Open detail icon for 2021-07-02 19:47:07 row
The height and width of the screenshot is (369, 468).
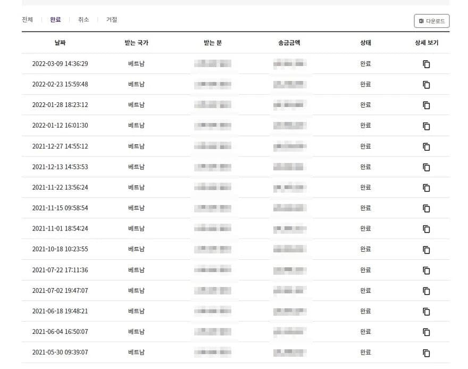tap(426, 291)
